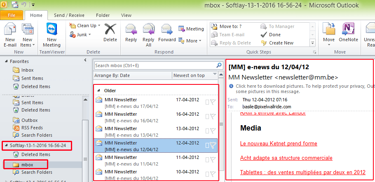Open the 17-04-2012 MM Newsletter email
Viewport: 375px width, 182px height.
click(156, 103)
